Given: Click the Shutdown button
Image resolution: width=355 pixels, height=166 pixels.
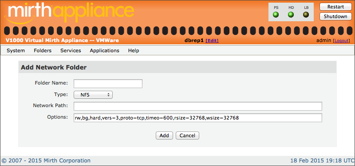Looking at the screenshot, I should [335, 16].
